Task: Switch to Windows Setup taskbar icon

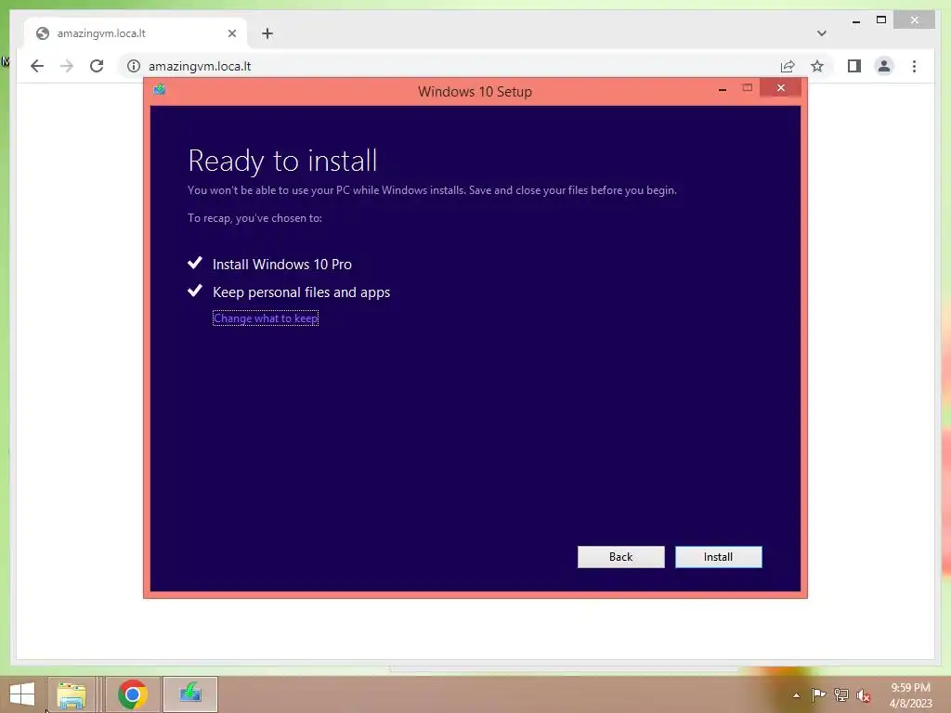Action: 189,694
